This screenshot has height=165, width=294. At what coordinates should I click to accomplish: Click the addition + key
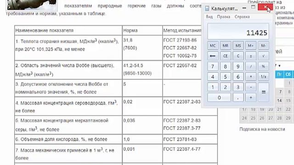(x=251, y=98)
